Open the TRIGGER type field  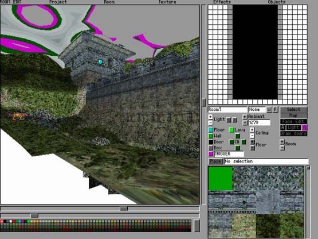pos(229,154)
